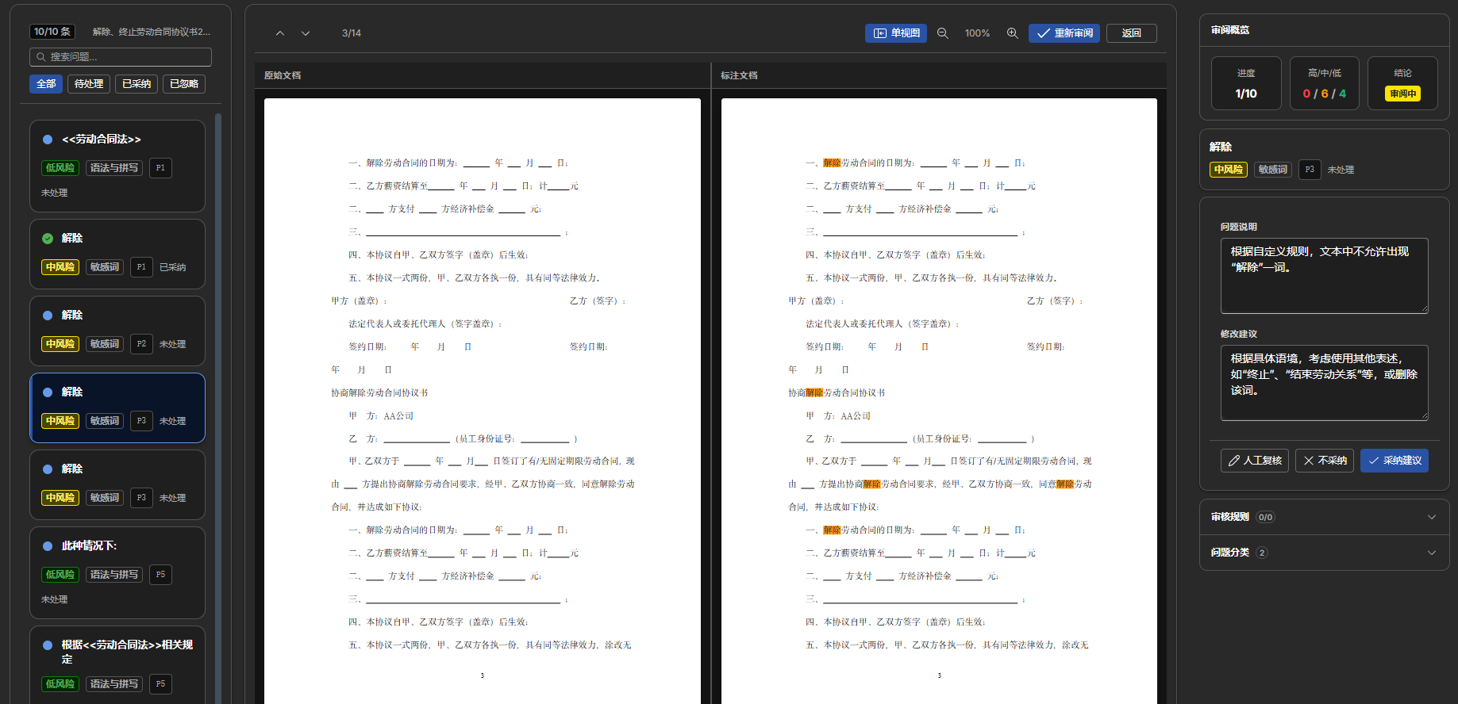Click the 100% zoom level value
This screenshot has width=1458, height=704.
(x=977, y=33)
